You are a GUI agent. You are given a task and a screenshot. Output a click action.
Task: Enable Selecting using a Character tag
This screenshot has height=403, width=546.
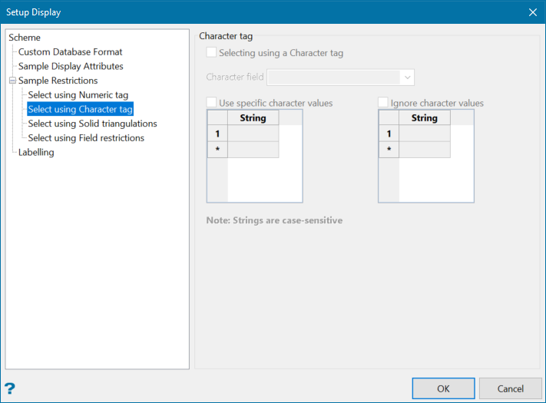[211, 54]
